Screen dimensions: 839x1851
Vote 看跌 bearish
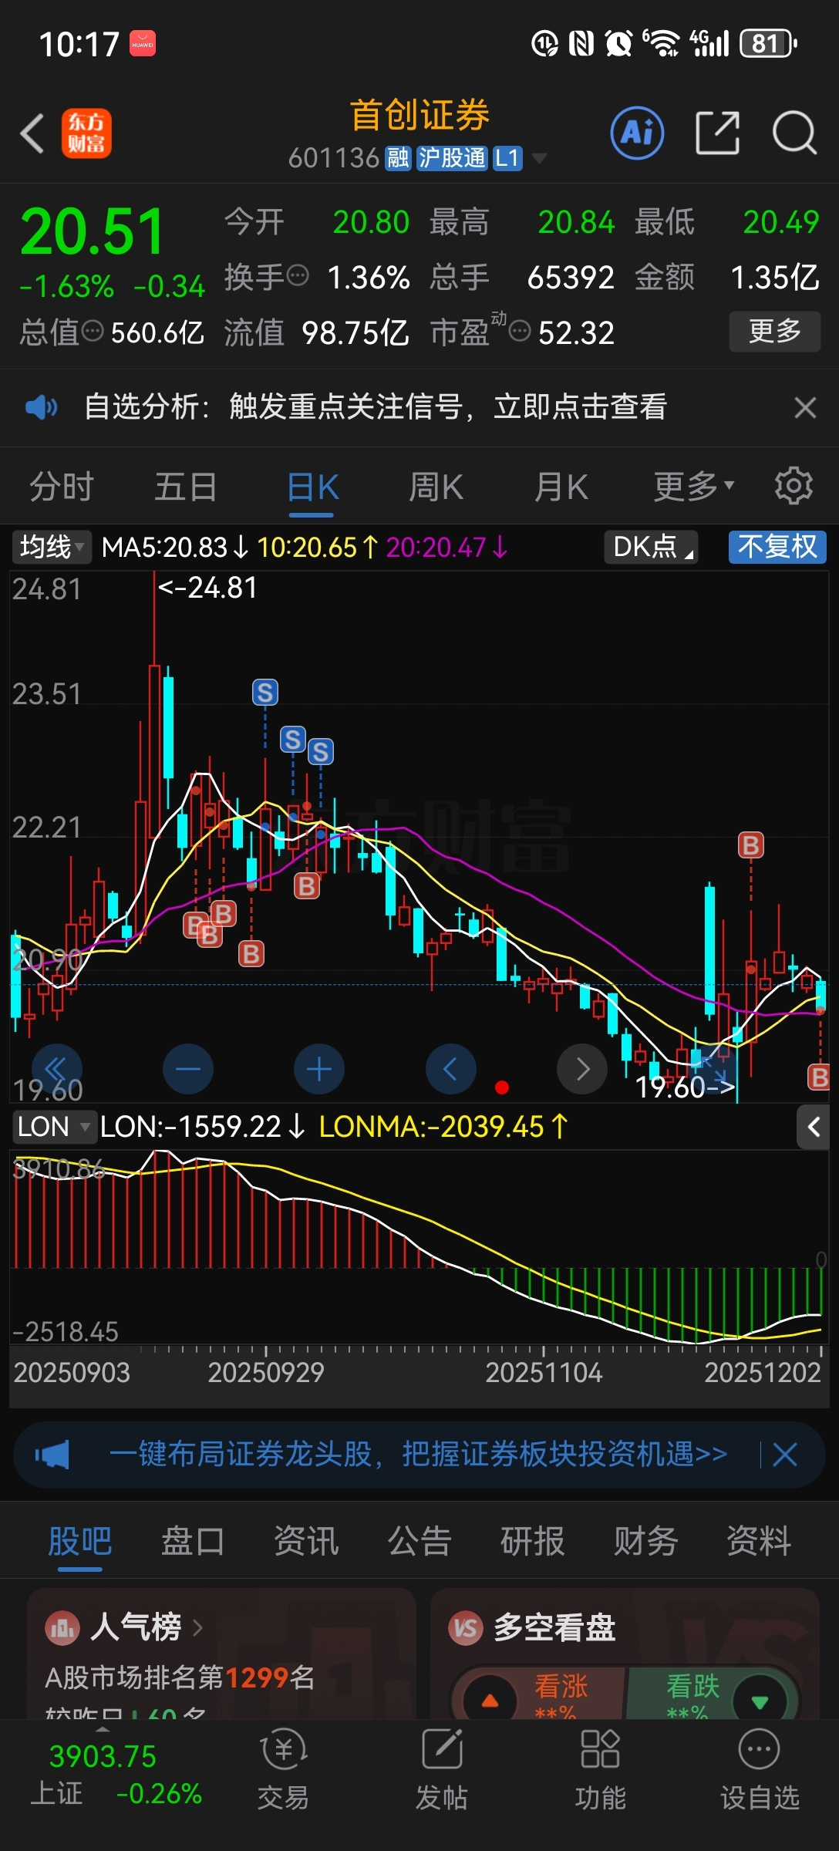(713, 1695)
